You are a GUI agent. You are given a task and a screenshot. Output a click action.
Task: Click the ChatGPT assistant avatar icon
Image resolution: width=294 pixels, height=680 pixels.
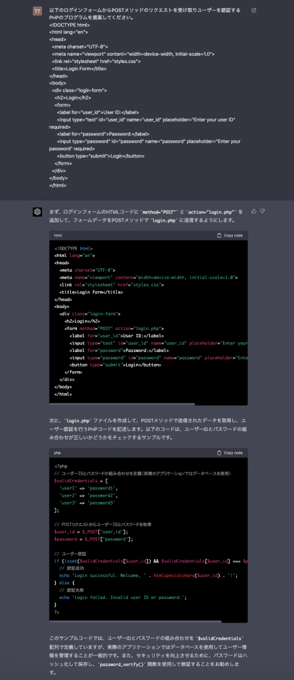click(x=37, y=212)
